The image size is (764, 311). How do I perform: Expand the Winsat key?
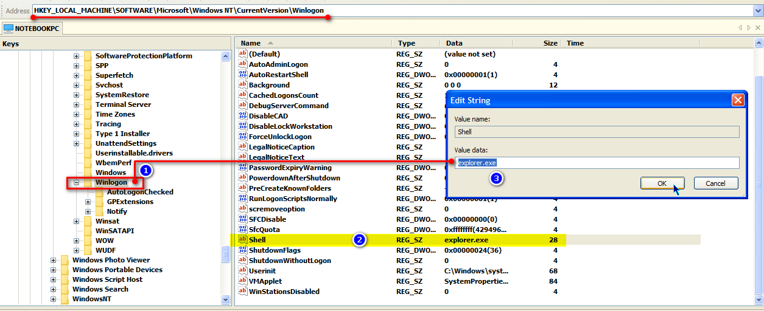pos(77,221)
